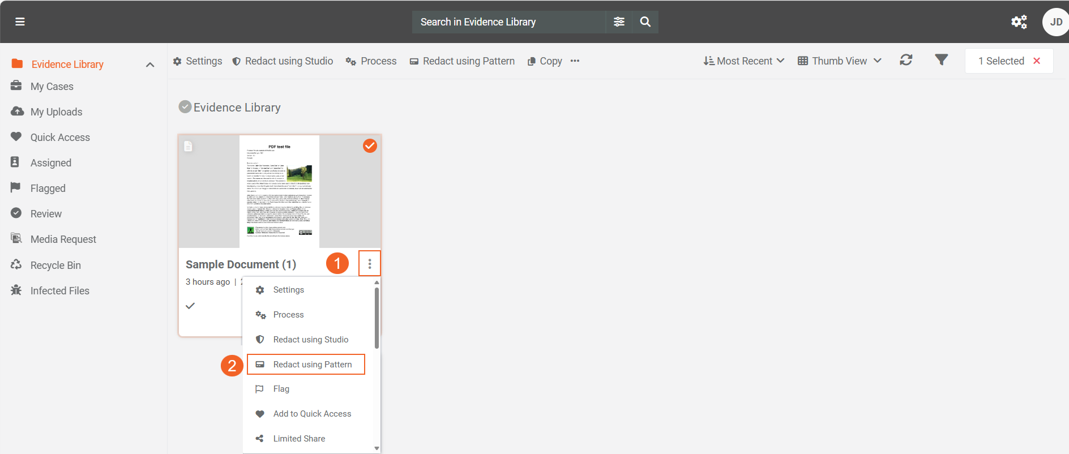Open the hamburger navigation menu

(20, 22)
